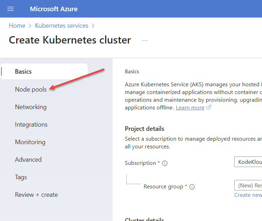Go to the Integrations tab
Screen dimensions: 262x221
coord(31,125)
